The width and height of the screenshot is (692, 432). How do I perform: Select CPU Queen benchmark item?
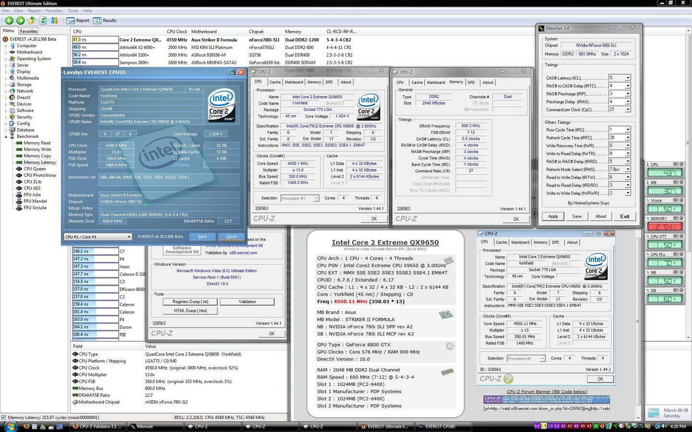click(31, 169)
